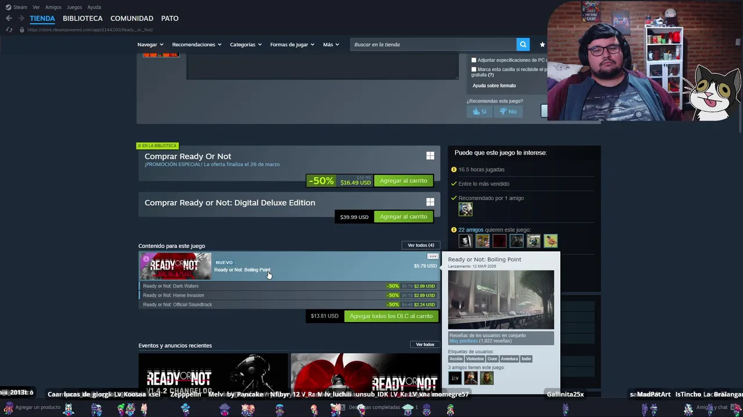Check Adjuntar especificaciones de PC checkbox

coord(474,60)
